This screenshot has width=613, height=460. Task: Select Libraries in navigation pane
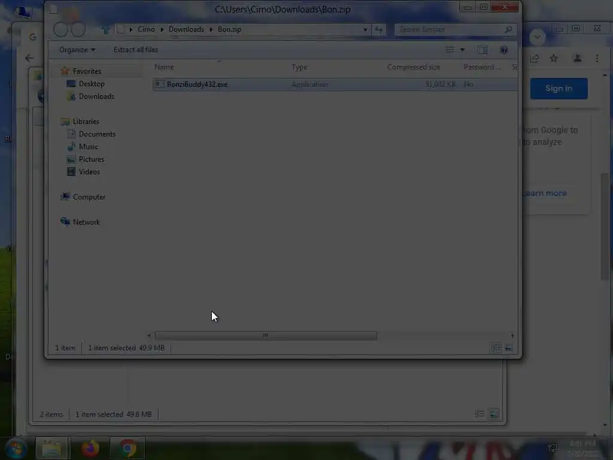(86, 121)
